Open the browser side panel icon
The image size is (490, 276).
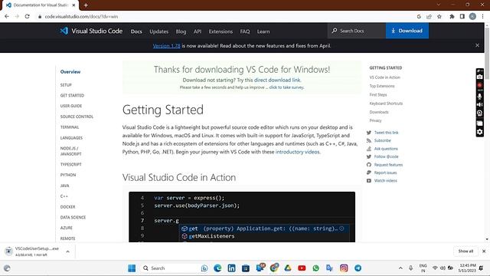point(462,17)
